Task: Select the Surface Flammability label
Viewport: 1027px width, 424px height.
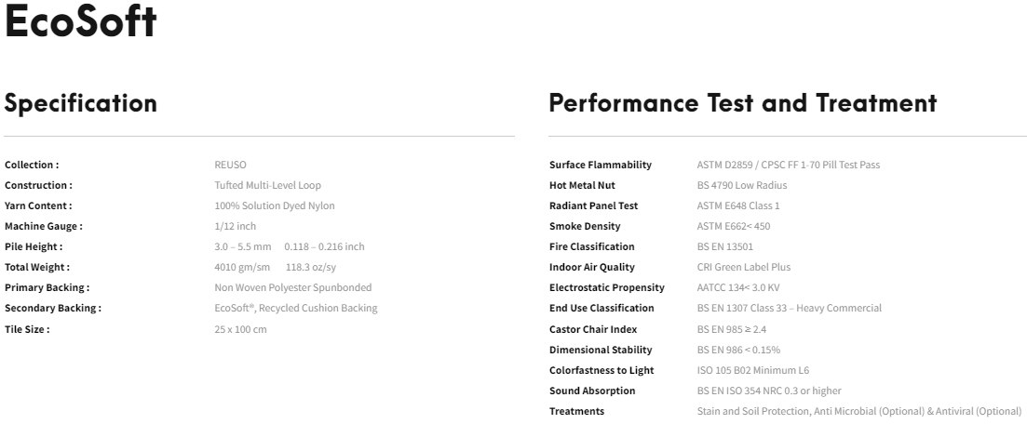Action: [600, 165]
